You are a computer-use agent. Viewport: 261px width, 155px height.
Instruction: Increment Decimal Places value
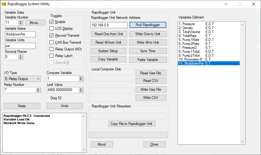[x=21, y=56]
